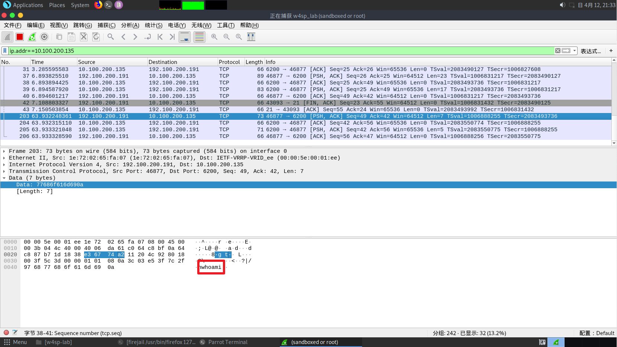Open a capture file
Image resolution: width=617 pixels, height=347 pixels.
[x=59, y=37]
